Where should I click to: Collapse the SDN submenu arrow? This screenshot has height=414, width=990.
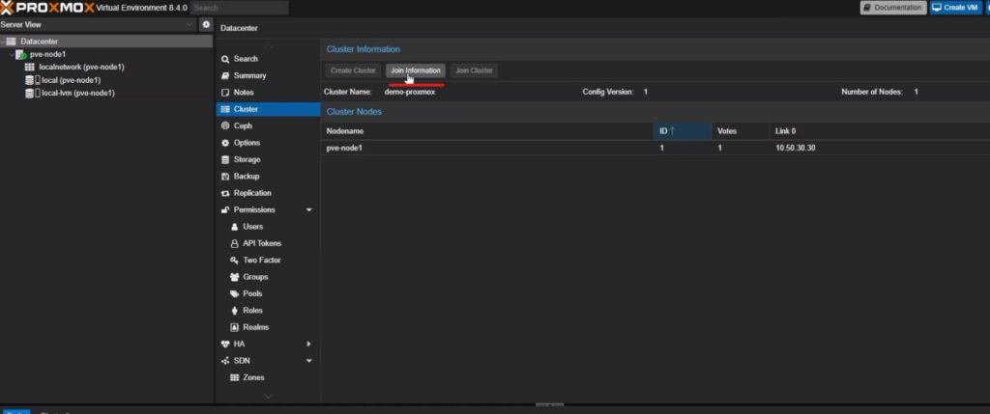pyautogui.click(x=308, y=361)
